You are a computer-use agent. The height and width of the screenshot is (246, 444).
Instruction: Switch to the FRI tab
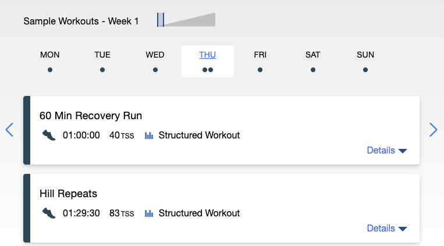click(x=260, y=55)
